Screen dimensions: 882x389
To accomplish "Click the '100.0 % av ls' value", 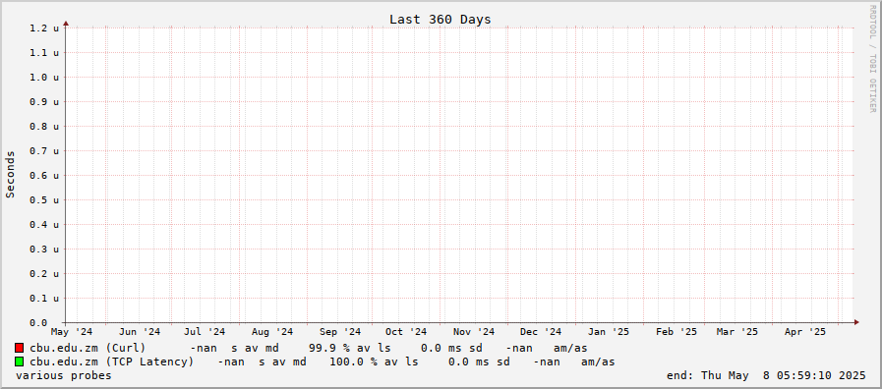I will point(374,362).
